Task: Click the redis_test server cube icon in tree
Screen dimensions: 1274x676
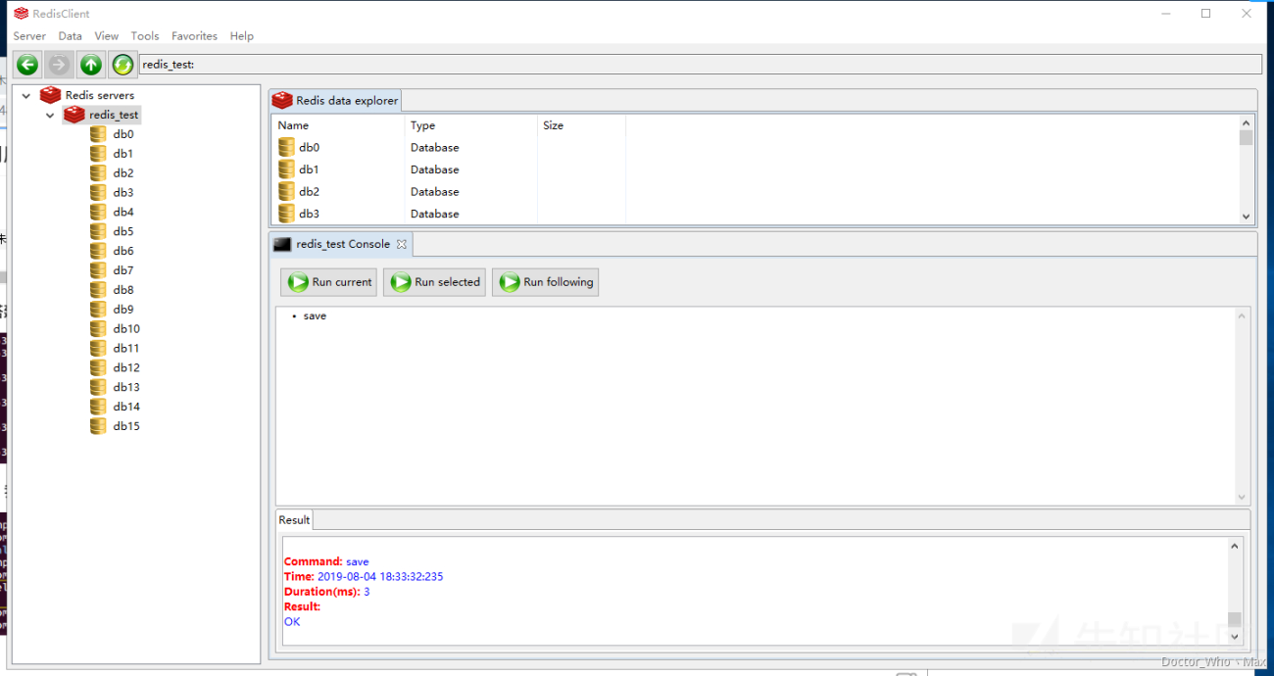Action: (x=73, y=115)
